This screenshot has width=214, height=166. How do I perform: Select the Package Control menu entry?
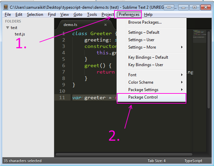(152, 97)
